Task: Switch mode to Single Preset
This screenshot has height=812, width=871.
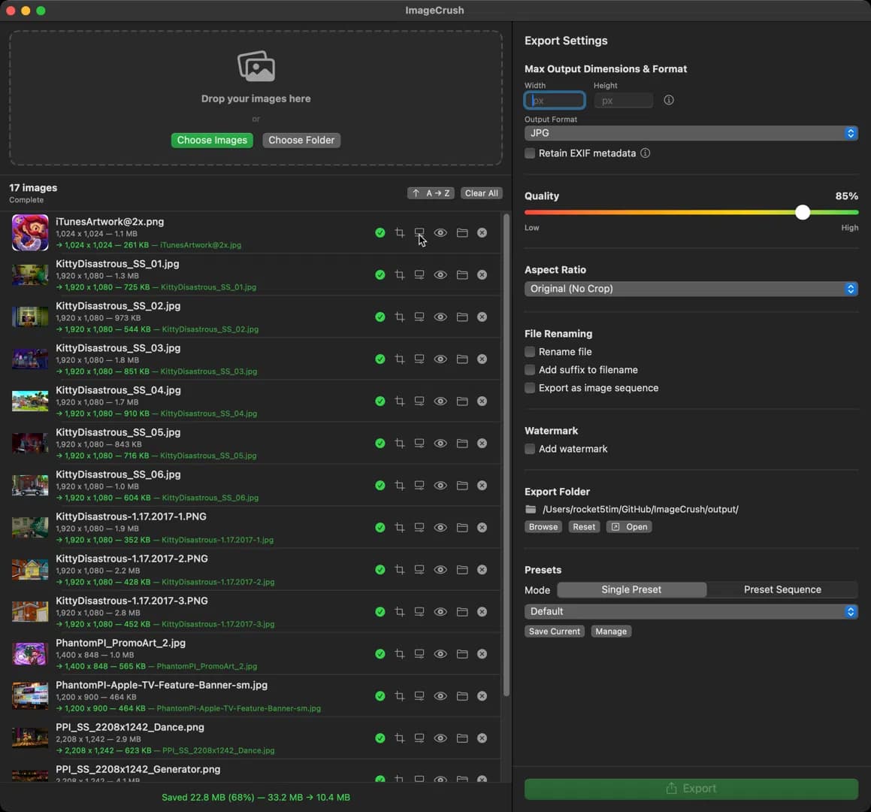Action: tap(631, 589)
